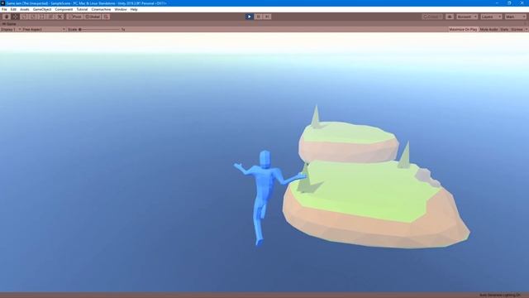Open the Edit menu
This screenshot has width=529, height=298.
coord(13,9)
